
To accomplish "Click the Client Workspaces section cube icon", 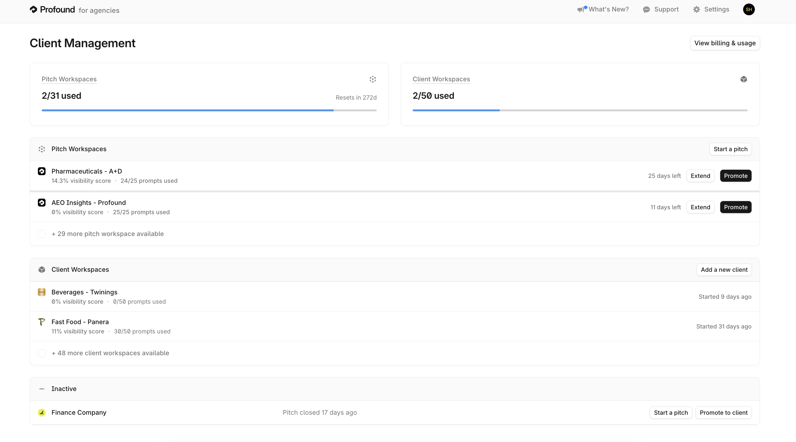I will (x=42, y=270).
